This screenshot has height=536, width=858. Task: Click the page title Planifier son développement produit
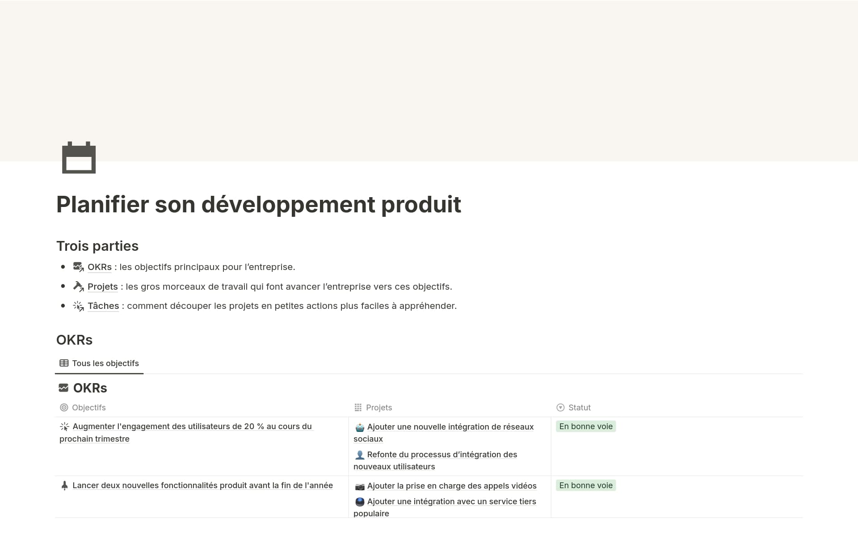258,205
